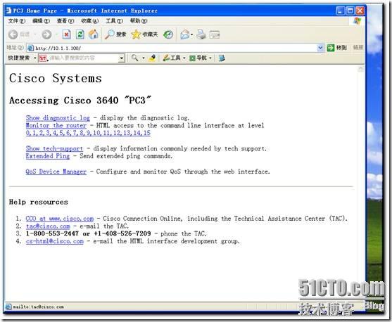This screenshot has height=322, width=392.
Task: Open the Show tech-support link
Action: (x=54, y=148)
